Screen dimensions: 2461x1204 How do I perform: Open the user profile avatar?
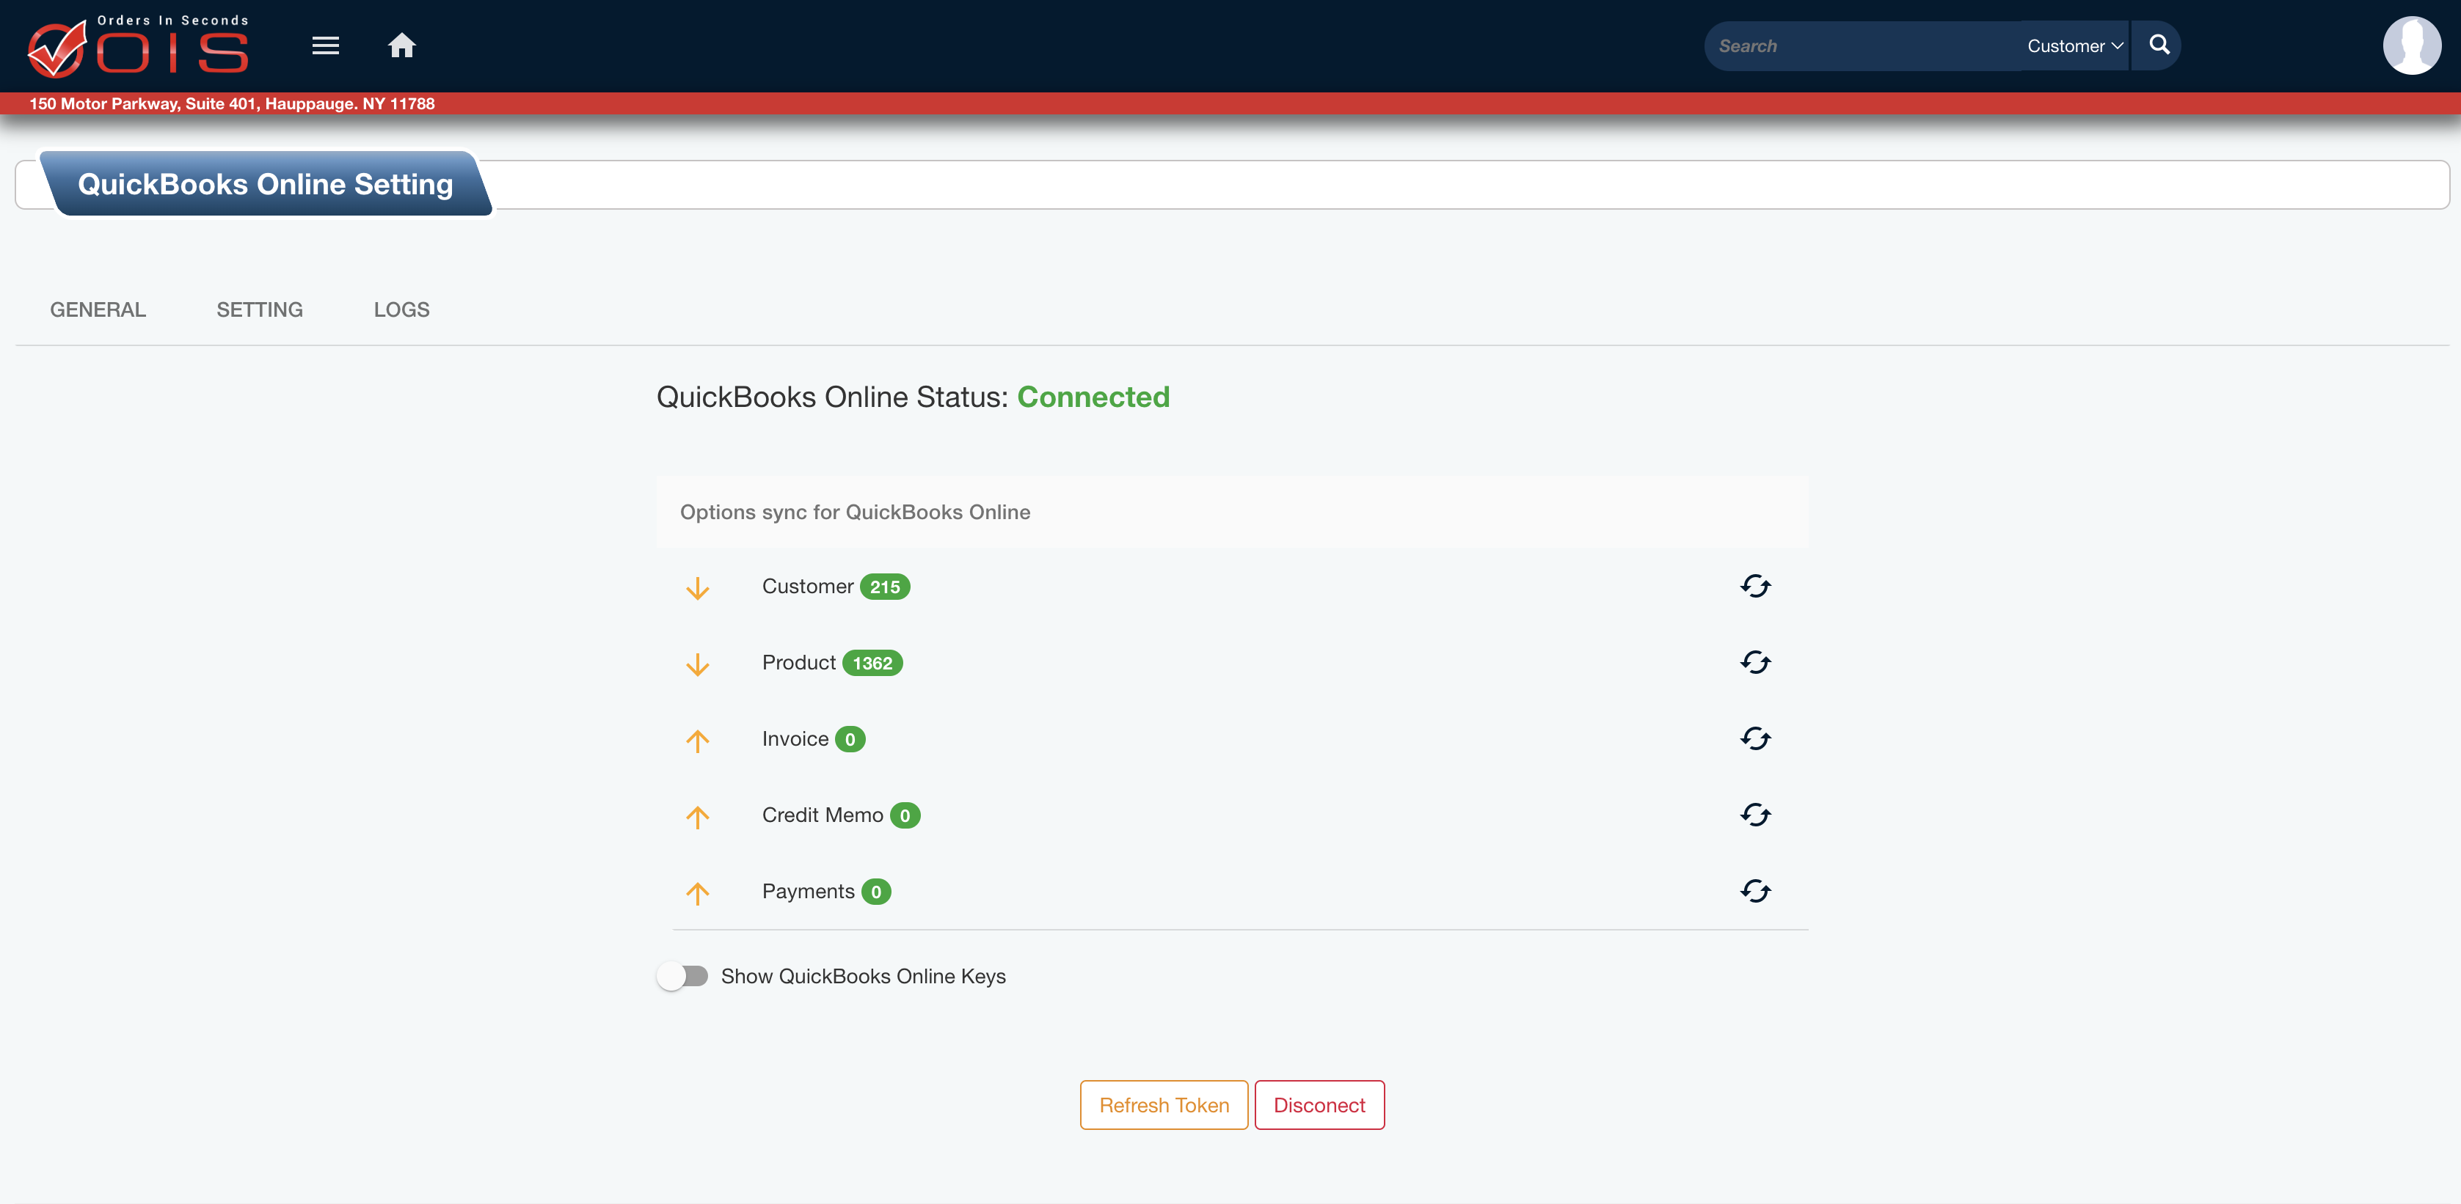(x=2411, y=45)
